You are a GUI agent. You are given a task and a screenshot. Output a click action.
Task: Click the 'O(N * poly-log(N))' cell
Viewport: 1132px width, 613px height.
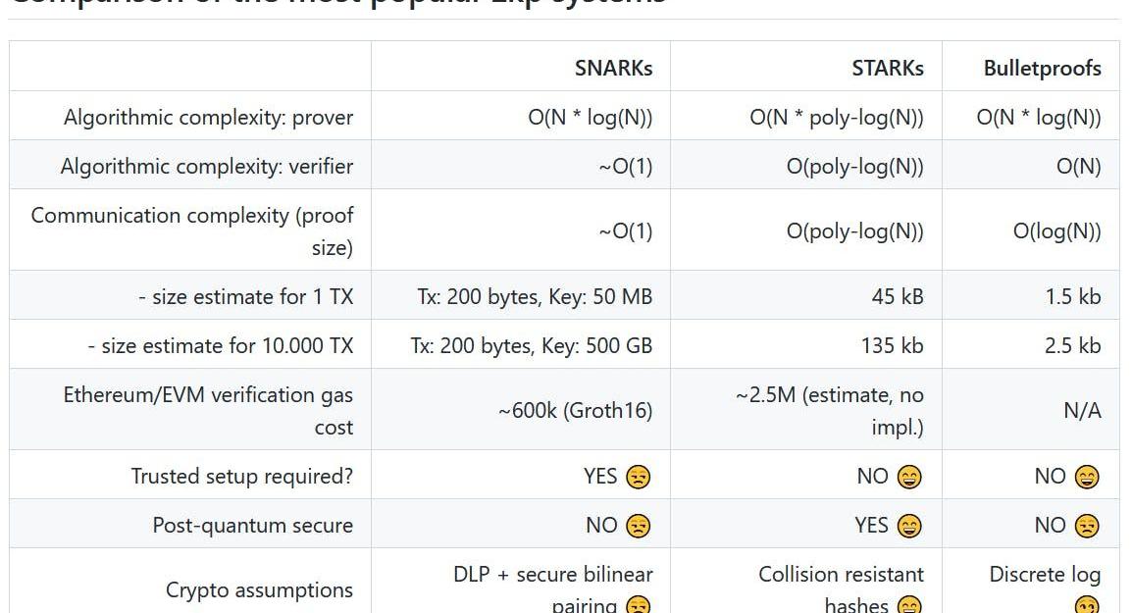pos(837,117)
